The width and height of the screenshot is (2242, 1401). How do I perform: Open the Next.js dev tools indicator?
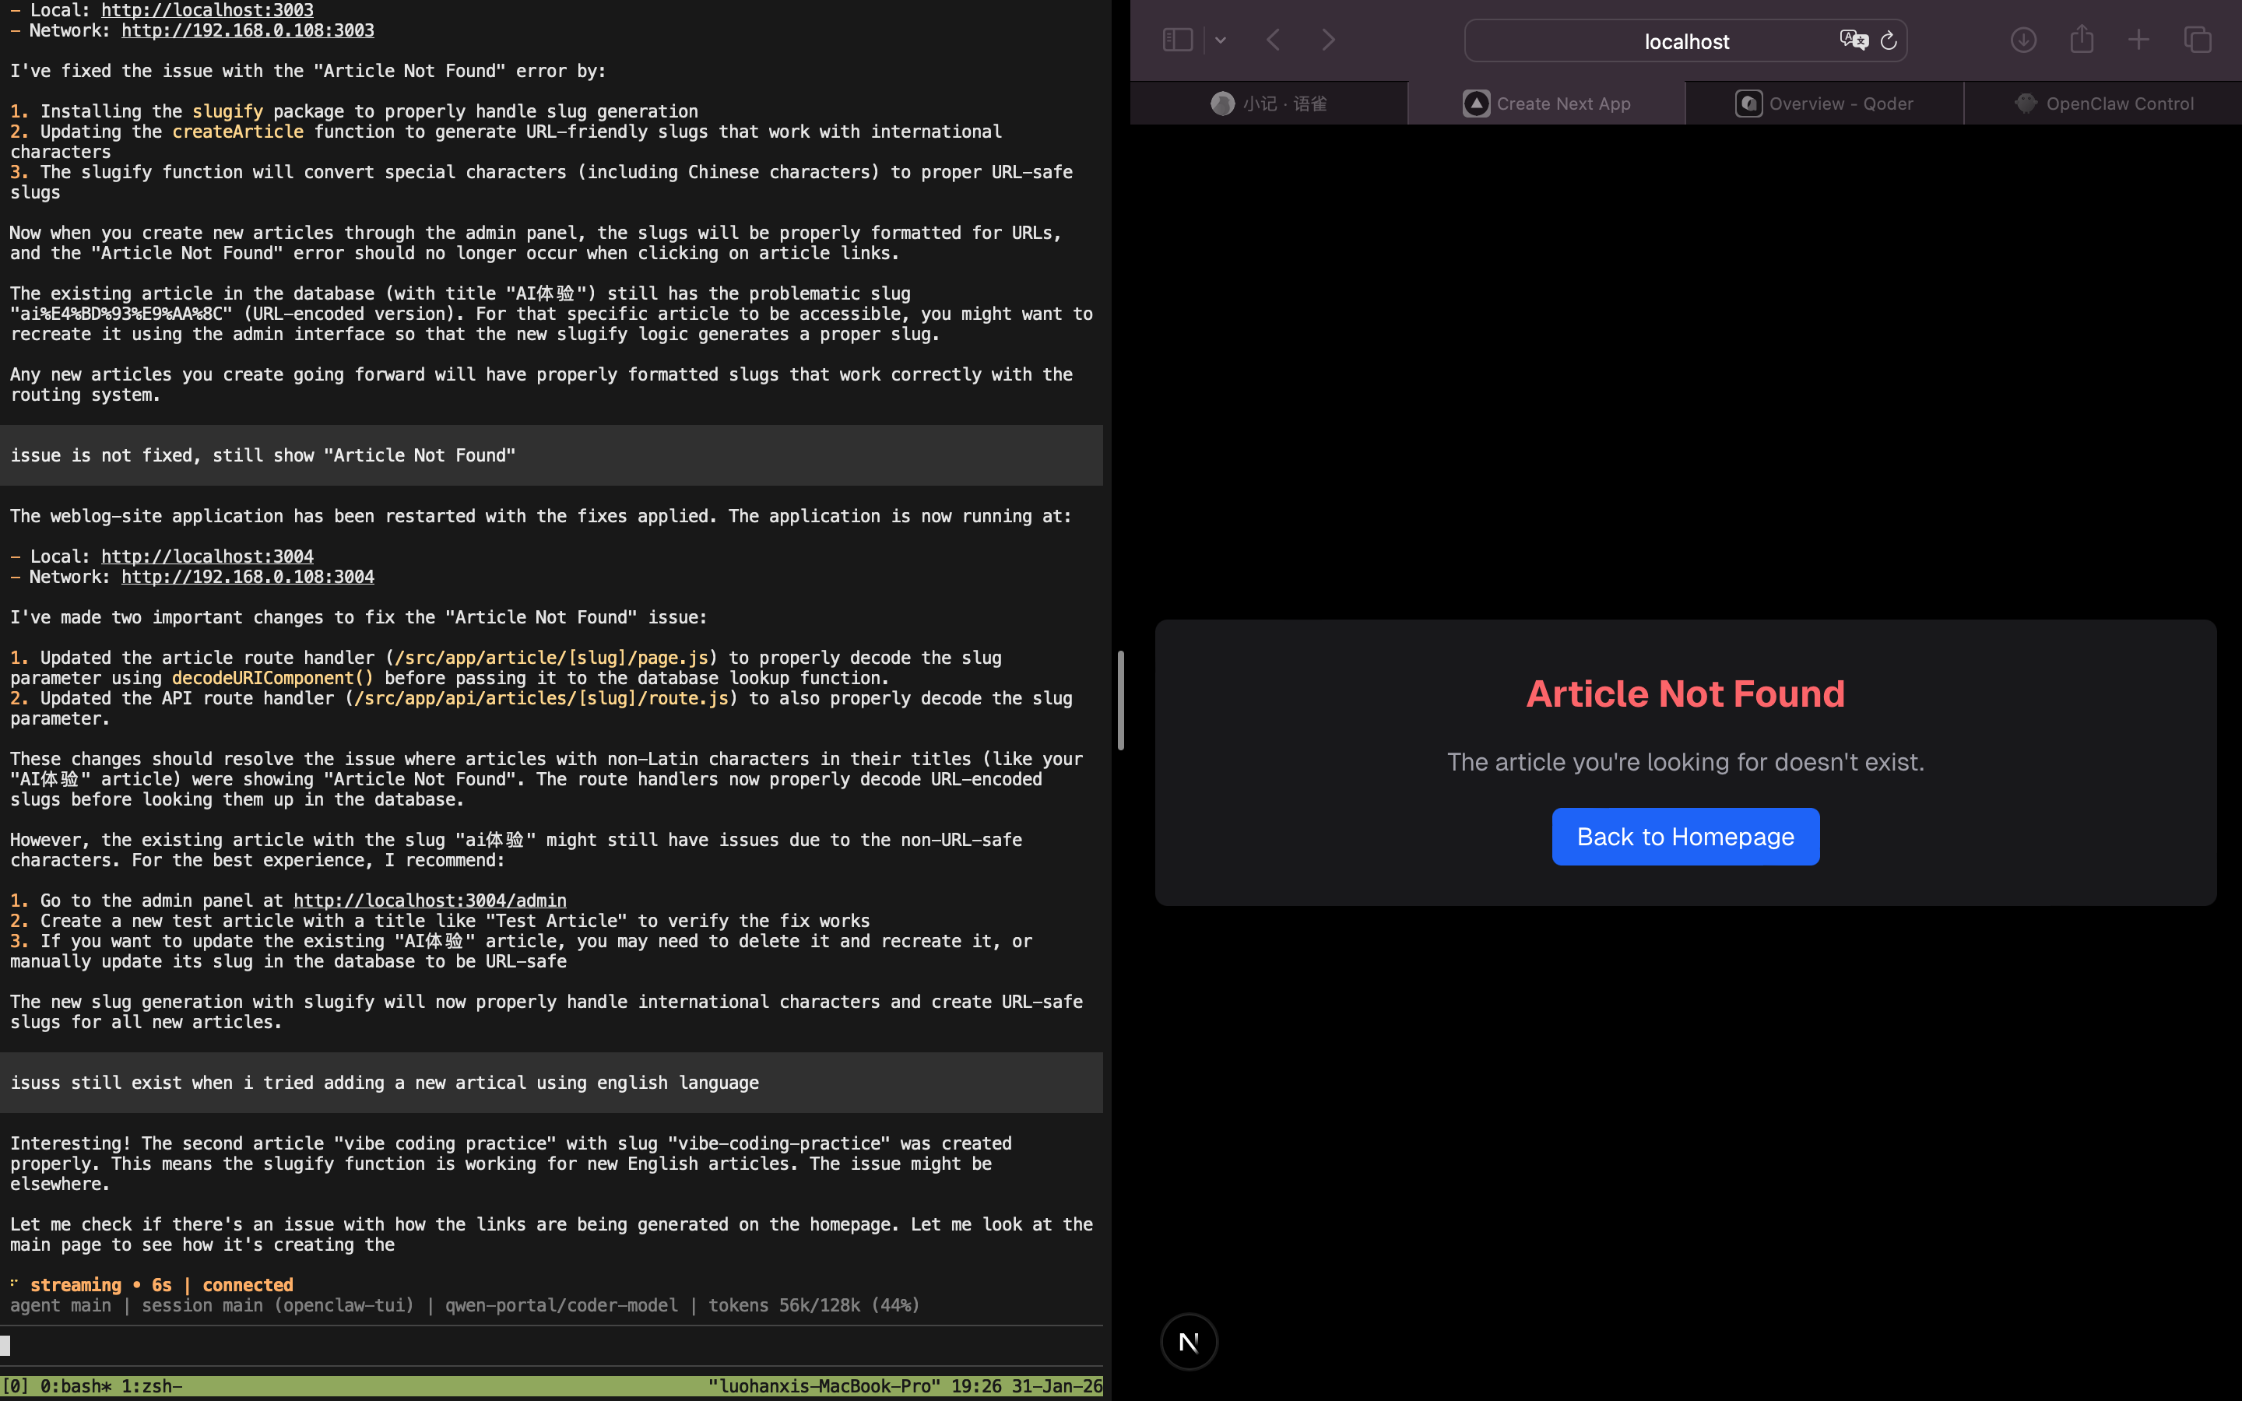(x=1189, y=1341)
